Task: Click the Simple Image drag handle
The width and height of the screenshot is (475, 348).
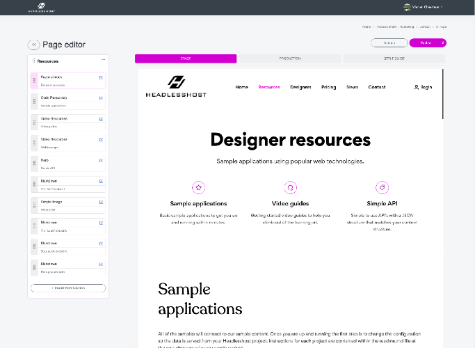Action: click(x=34, y=205)
